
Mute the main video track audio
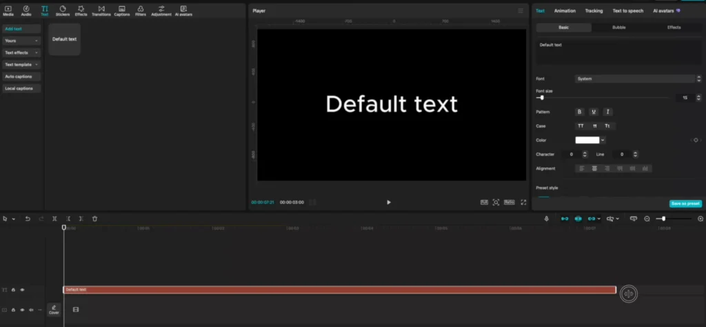coord(31,310)
